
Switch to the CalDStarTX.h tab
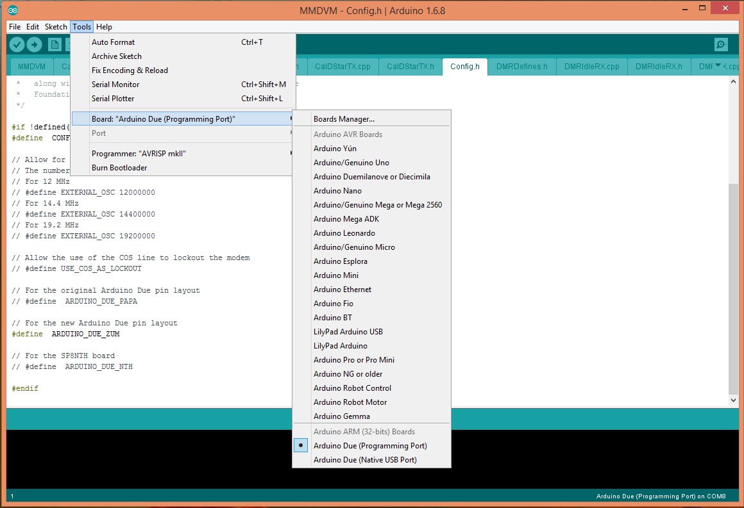410,67
